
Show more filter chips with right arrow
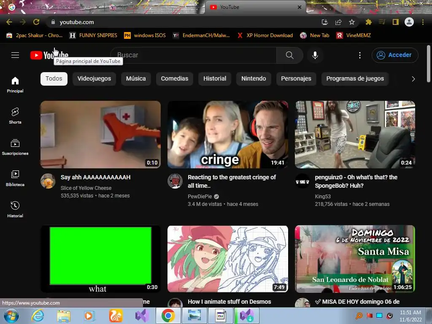click(x=413, y=79)
